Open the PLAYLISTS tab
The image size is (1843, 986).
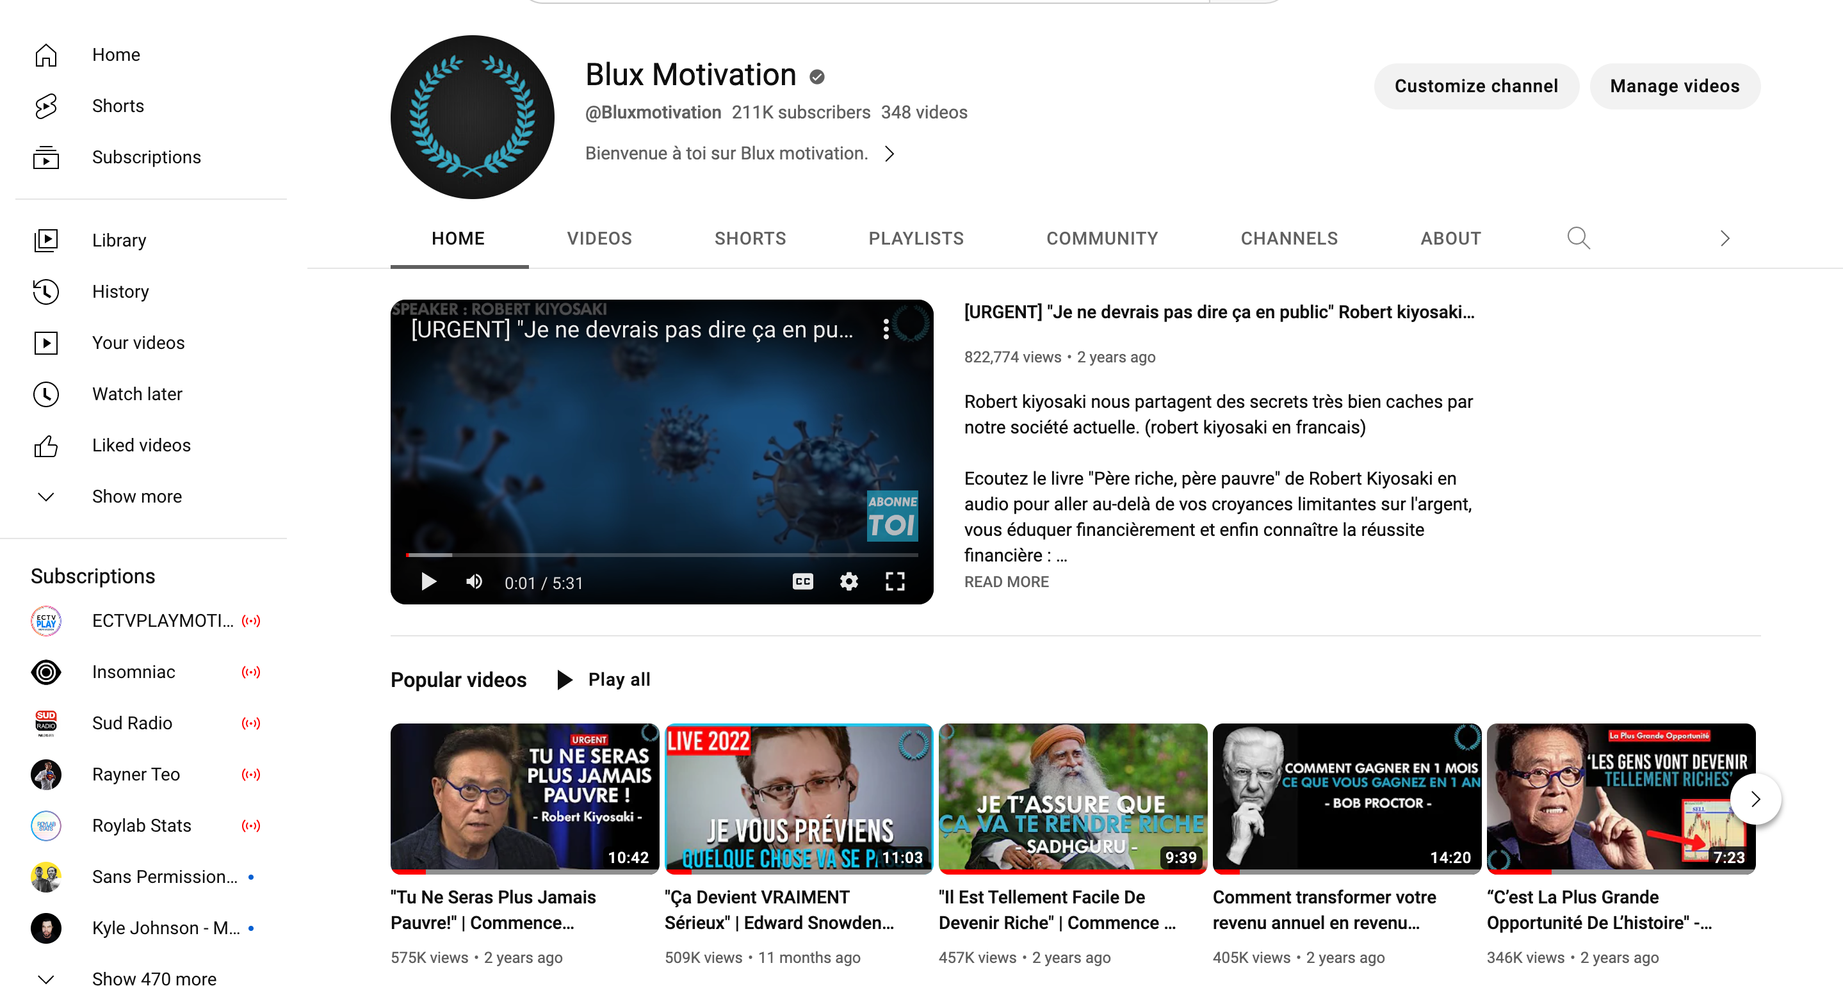tap(916, 239)
